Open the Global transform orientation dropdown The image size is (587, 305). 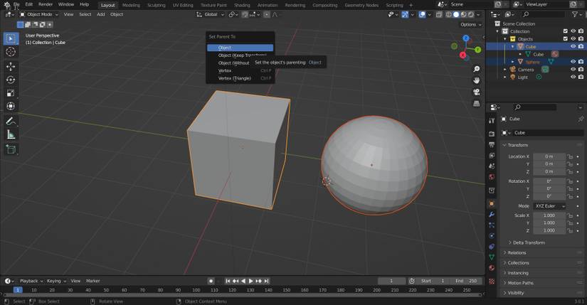point(211,14)
